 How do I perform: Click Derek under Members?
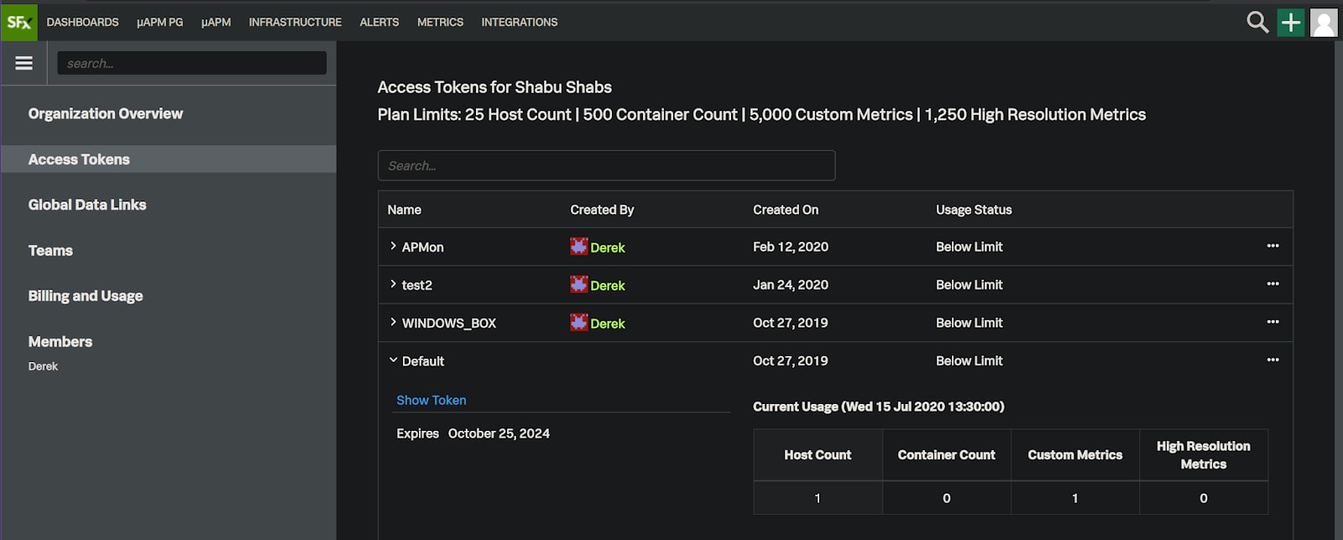[x=43, y=366]
